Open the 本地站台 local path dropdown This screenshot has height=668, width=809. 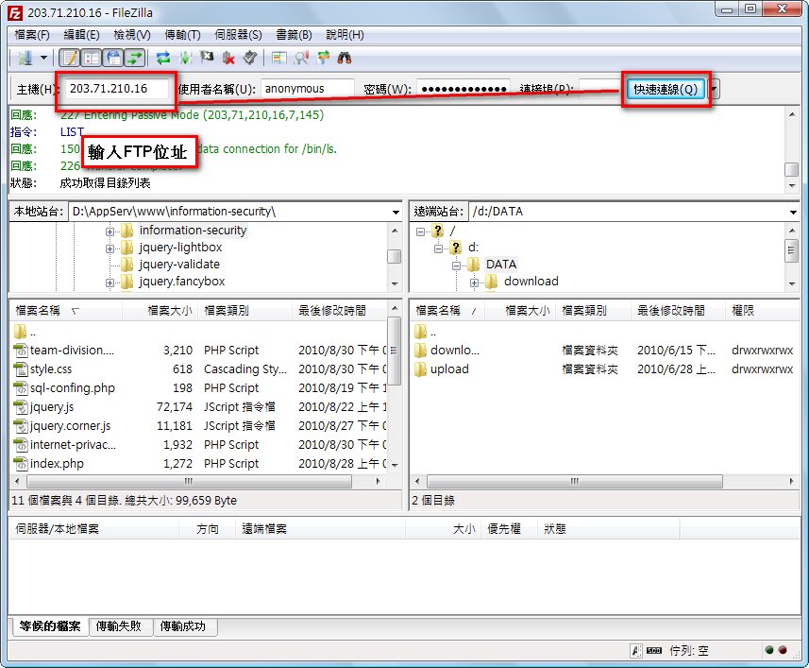point(396,212)
